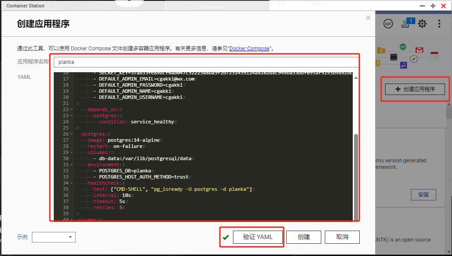Image resolution: width=452 pixels, height=256 pixels.
Task: Click the timeout: 5s line
Action: [x=109, y=201]
